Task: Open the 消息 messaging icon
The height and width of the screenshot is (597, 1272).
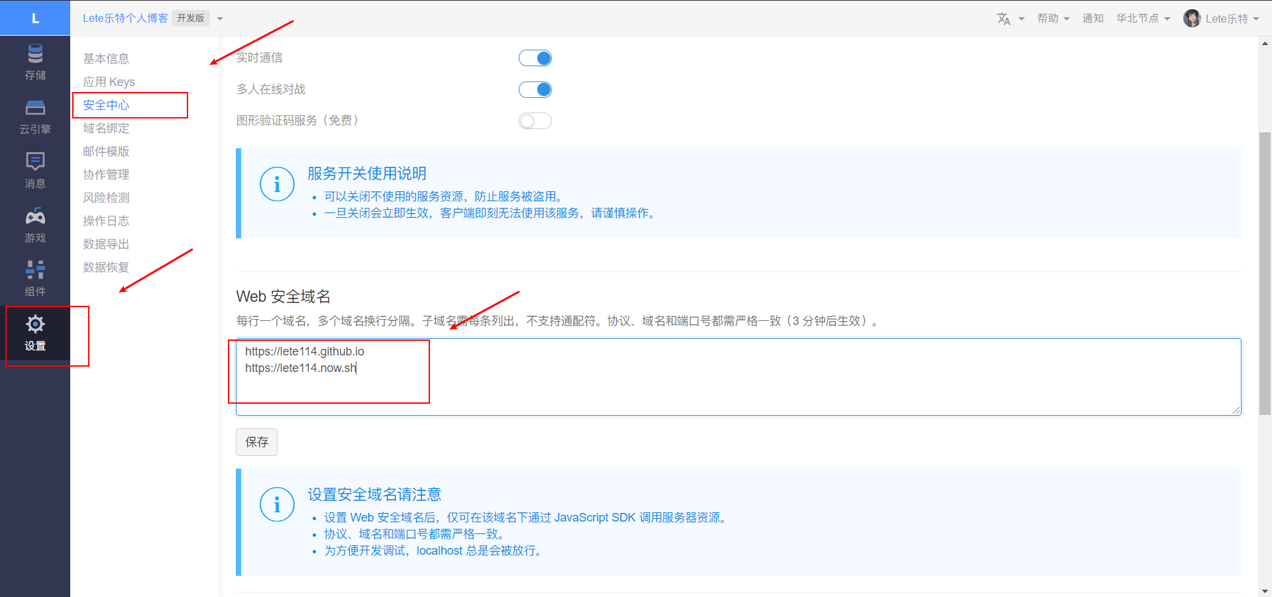Action: [x=35, y=162]
